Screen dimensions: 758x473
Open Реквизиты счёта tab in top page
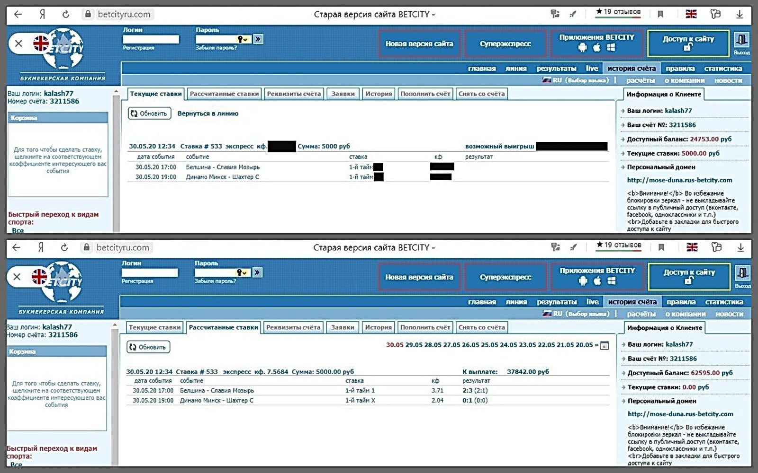click(294, 94)
